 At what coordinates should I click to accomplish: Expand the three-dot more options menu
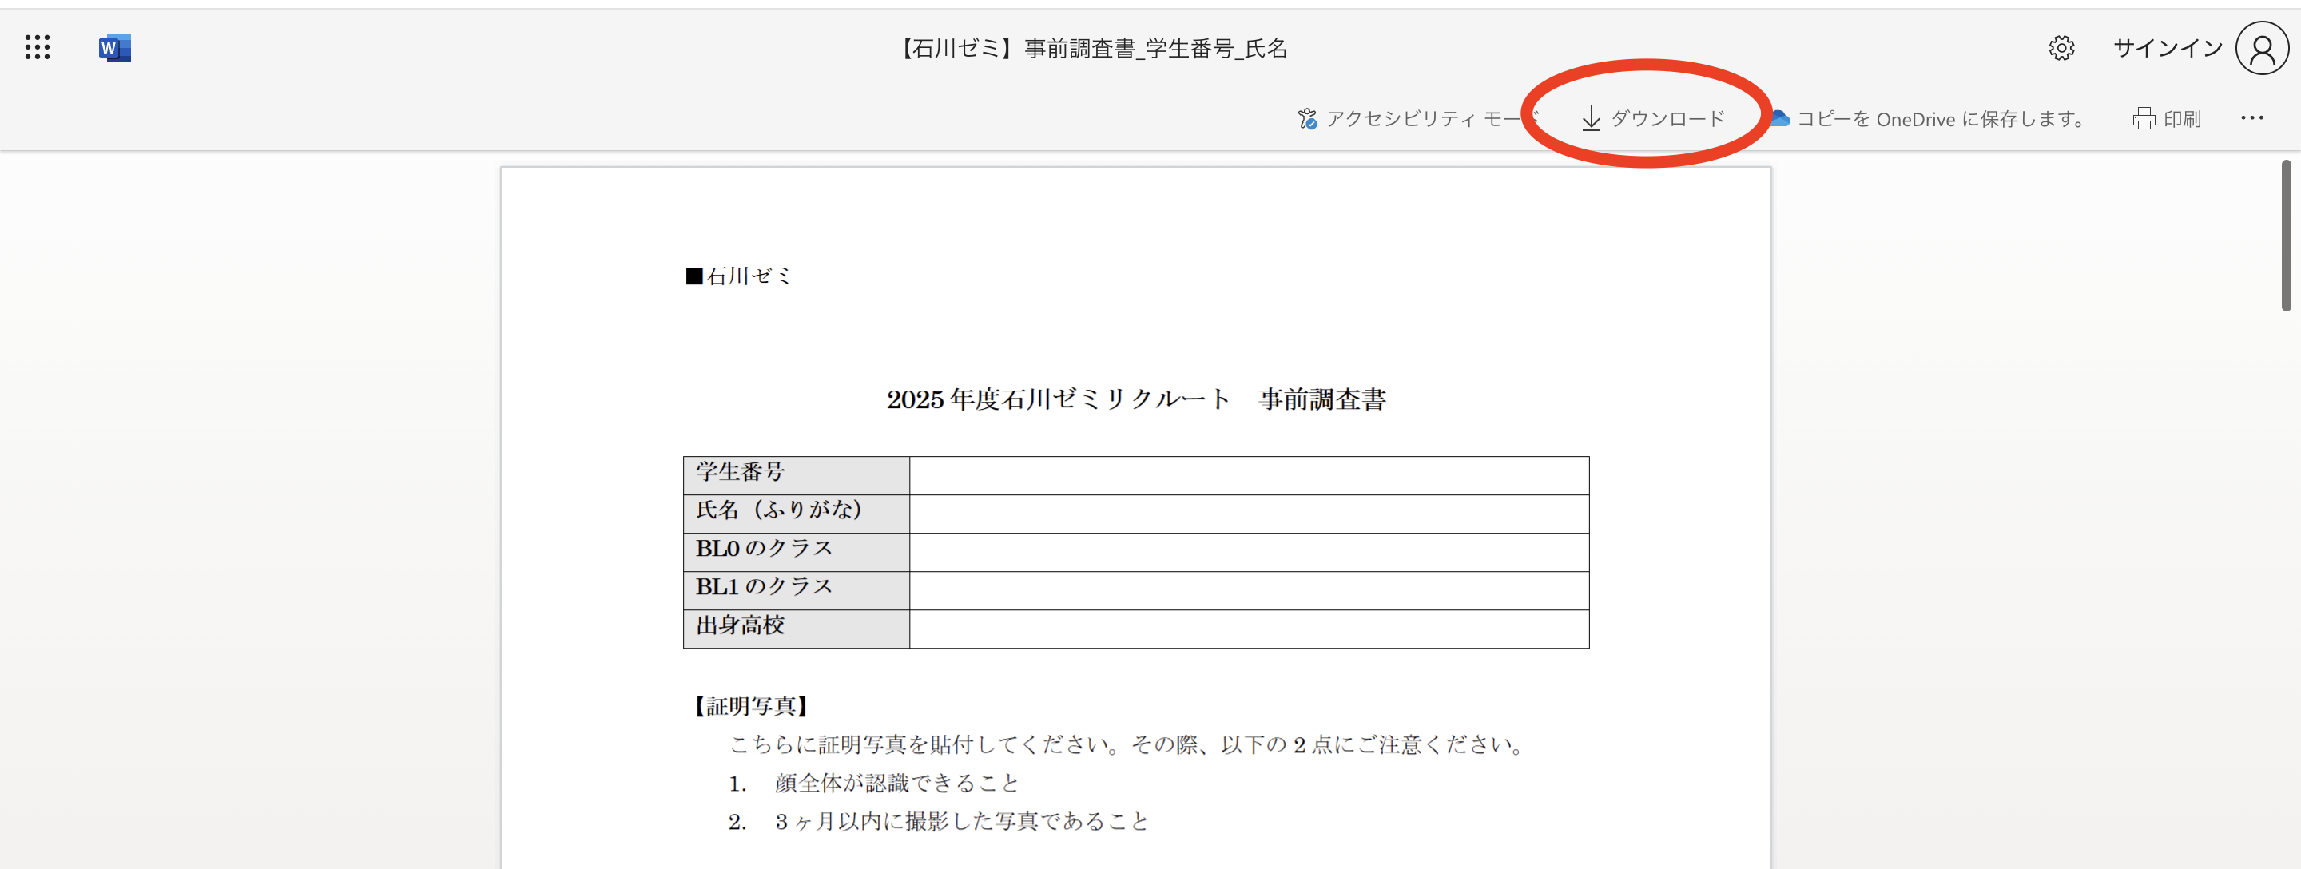click(x=2251, y=118)
